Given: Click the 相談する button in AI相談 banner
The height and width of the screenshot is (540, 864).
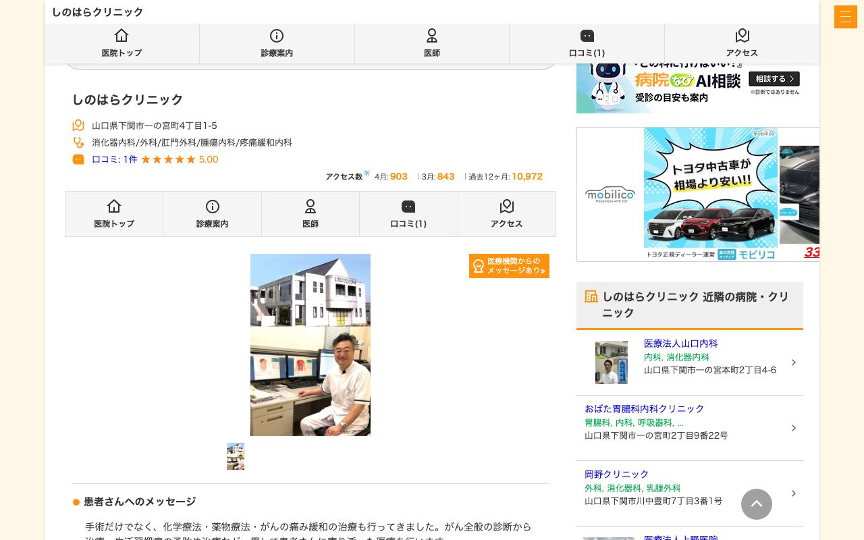Looking at the screenshot, I should click(x=774, y=79).
